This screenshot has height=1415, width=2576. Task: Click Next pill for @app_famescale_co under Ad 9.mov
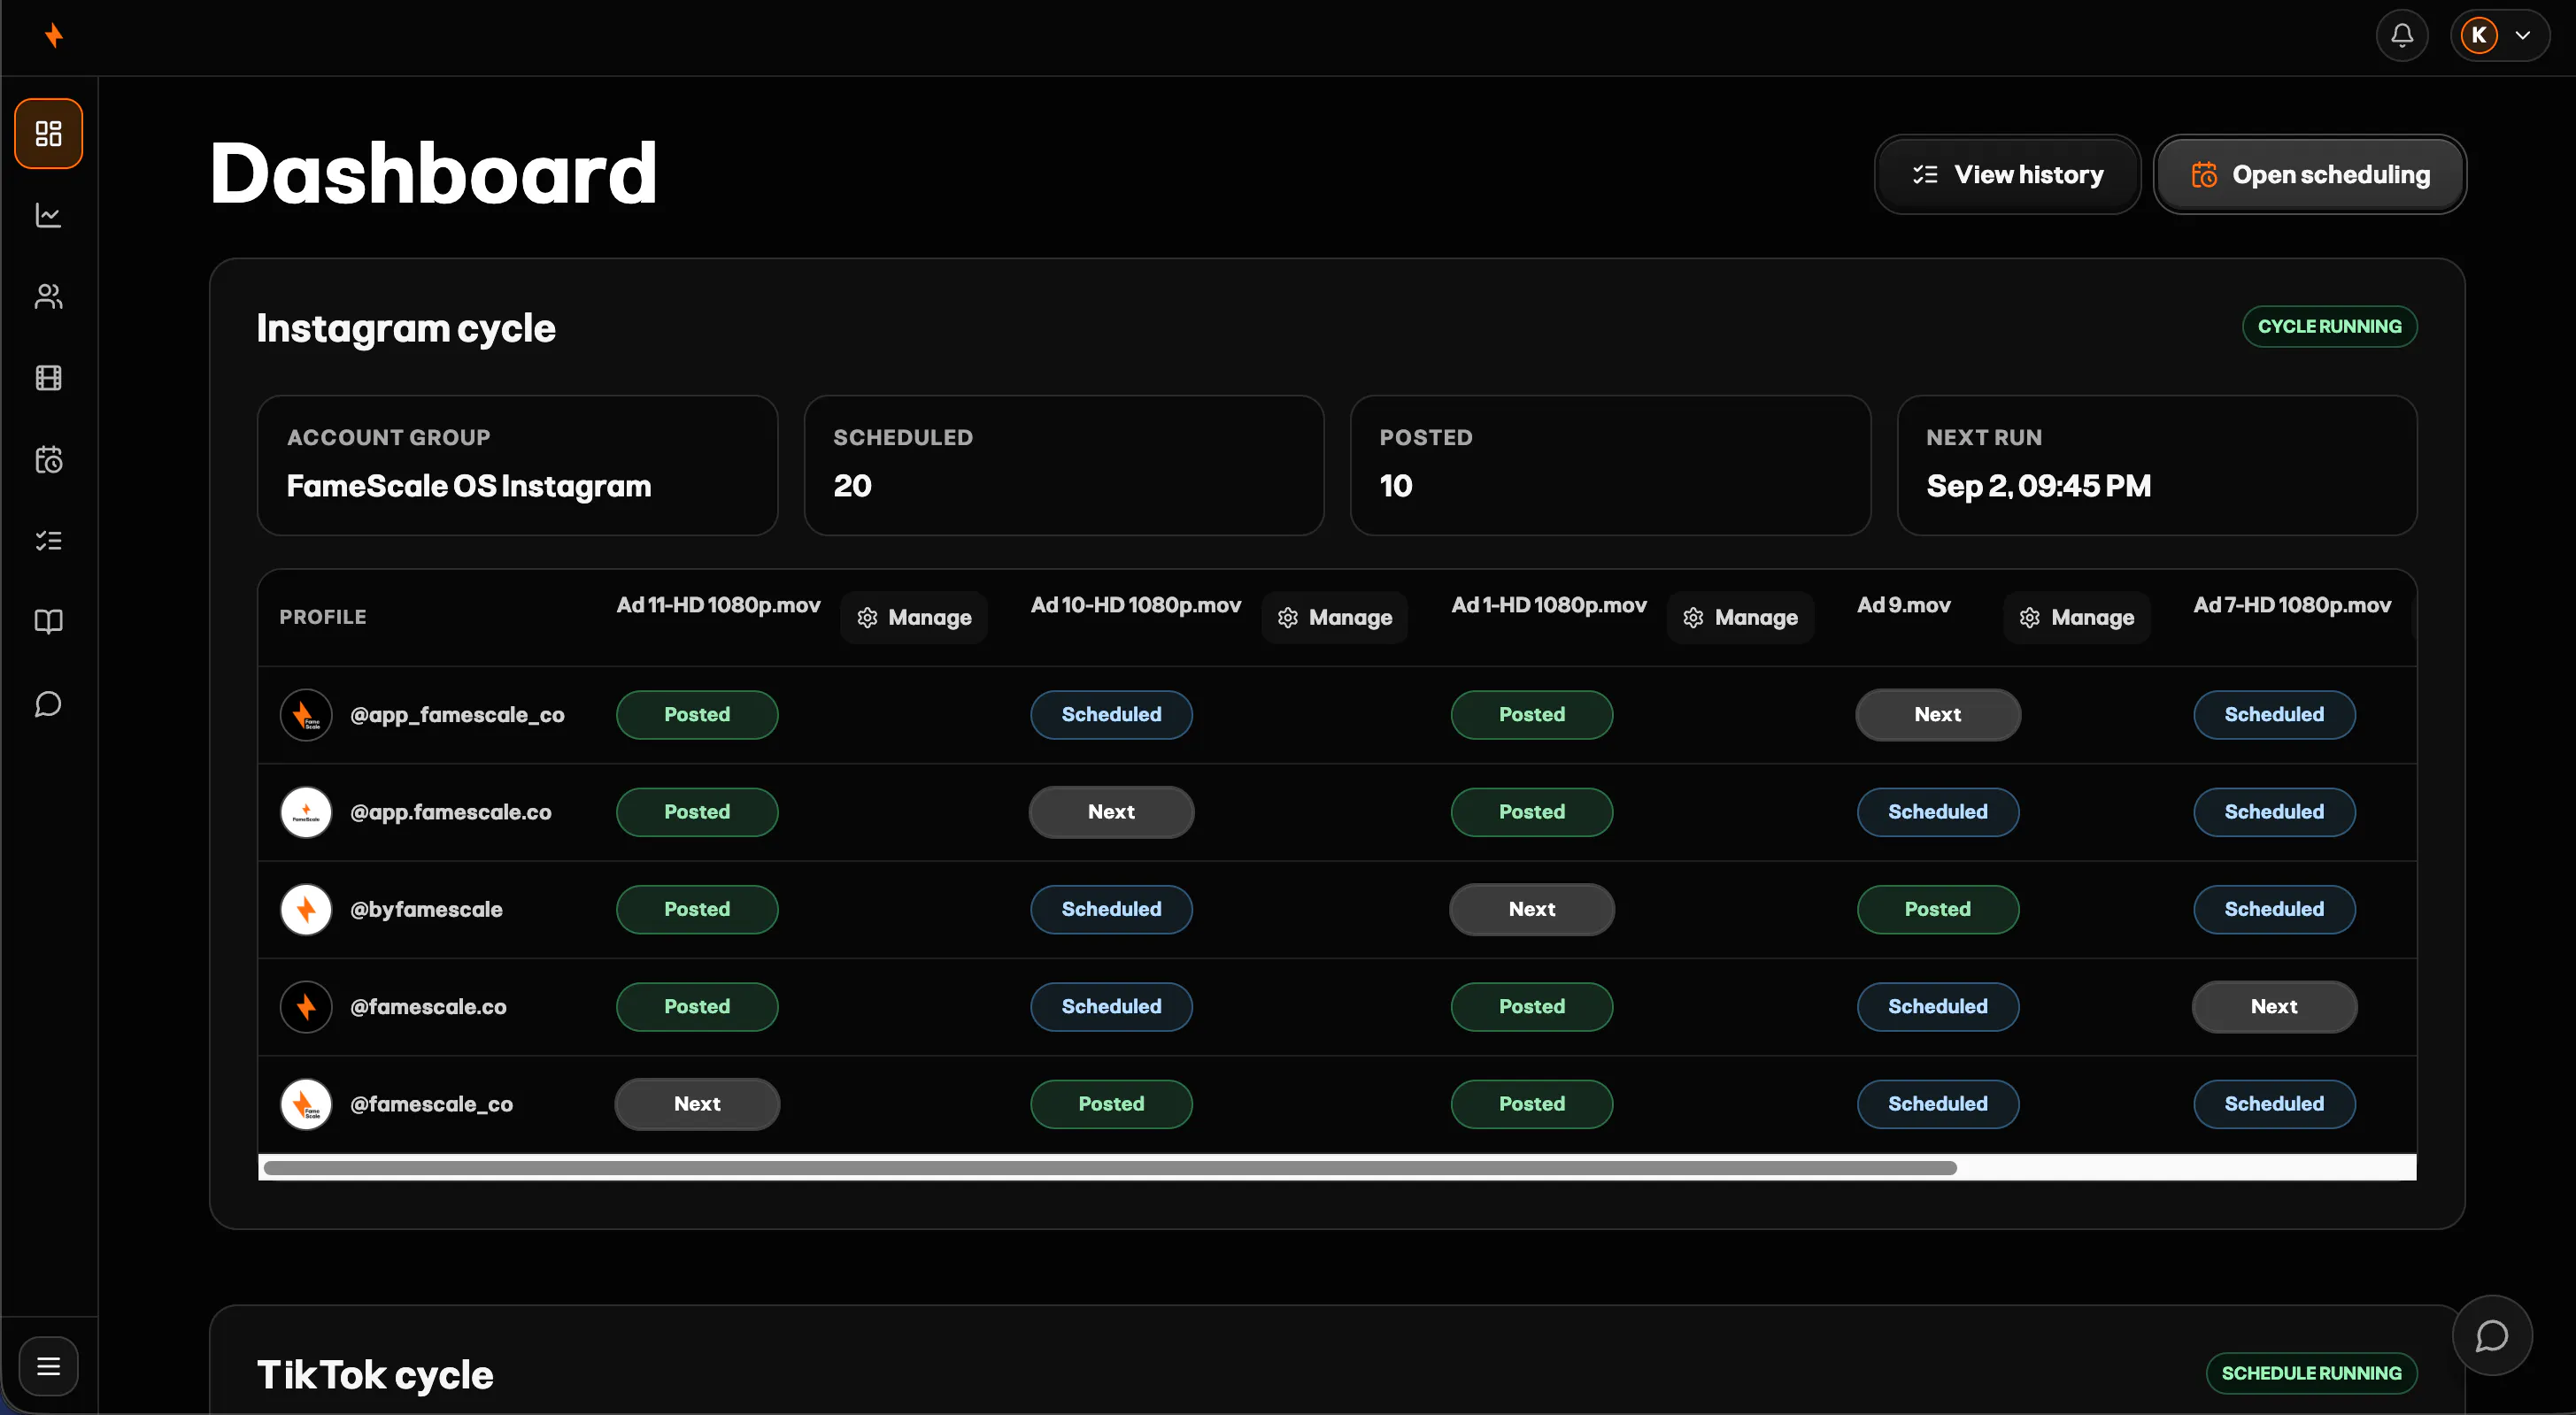coord(1938,715)
